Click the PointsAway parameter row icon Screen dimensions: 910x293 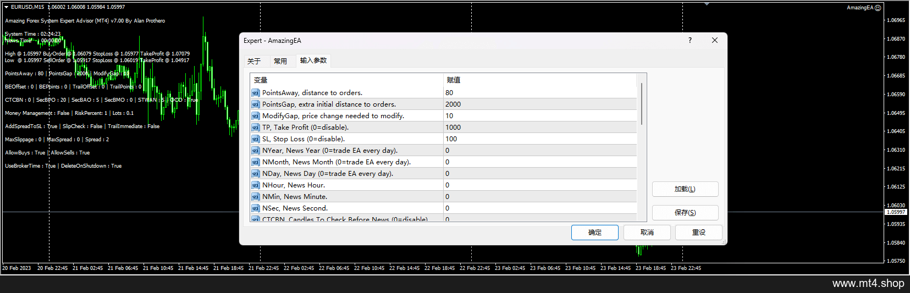click(x=256, y=93)
